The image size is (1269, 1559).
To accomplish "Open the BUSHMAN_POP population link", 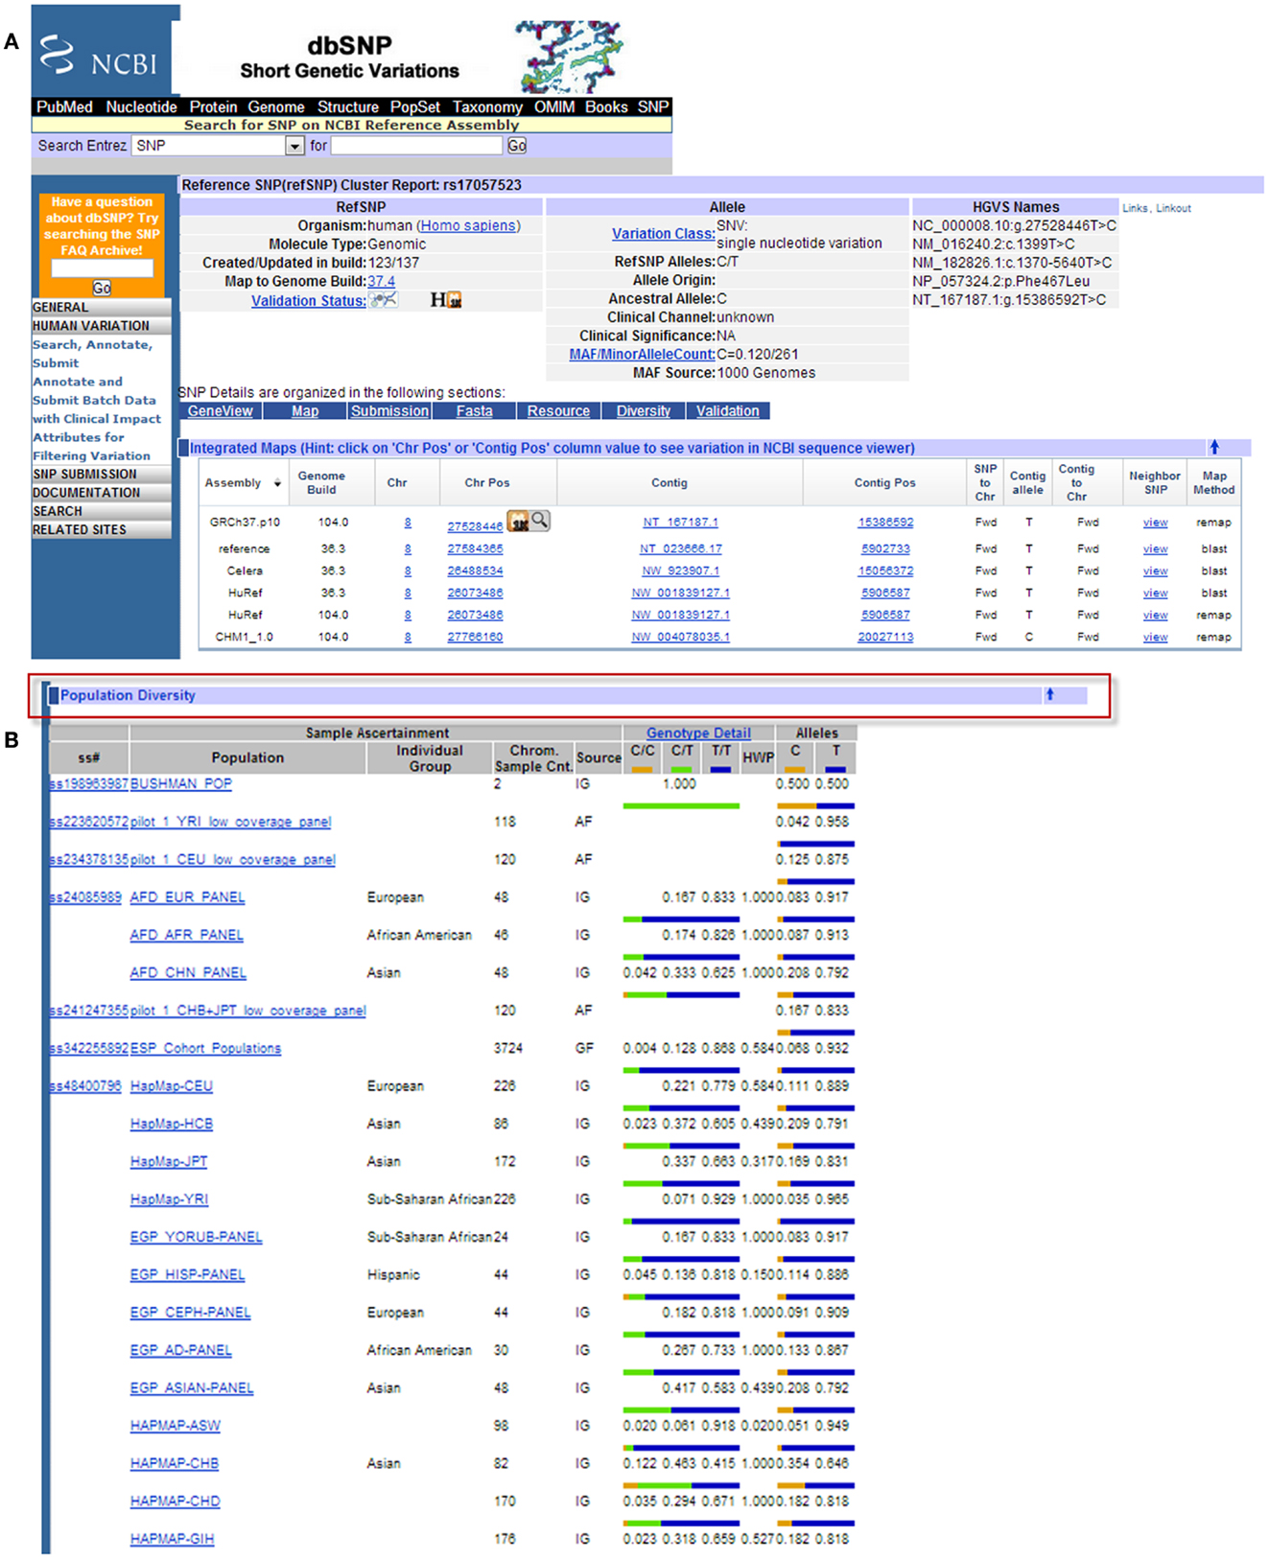I will (x=180, y=783).
